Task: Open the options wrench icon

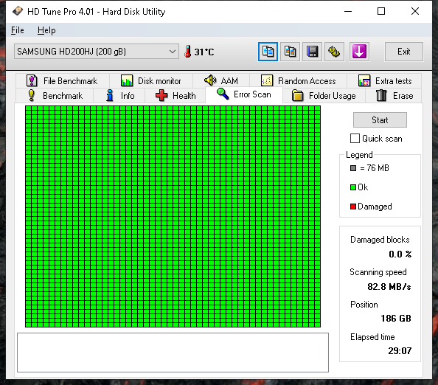Action: point(334,52)
